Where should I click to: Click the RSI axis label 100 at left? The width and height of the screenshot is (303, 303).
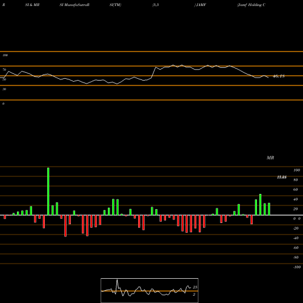[x=5, y=55]
